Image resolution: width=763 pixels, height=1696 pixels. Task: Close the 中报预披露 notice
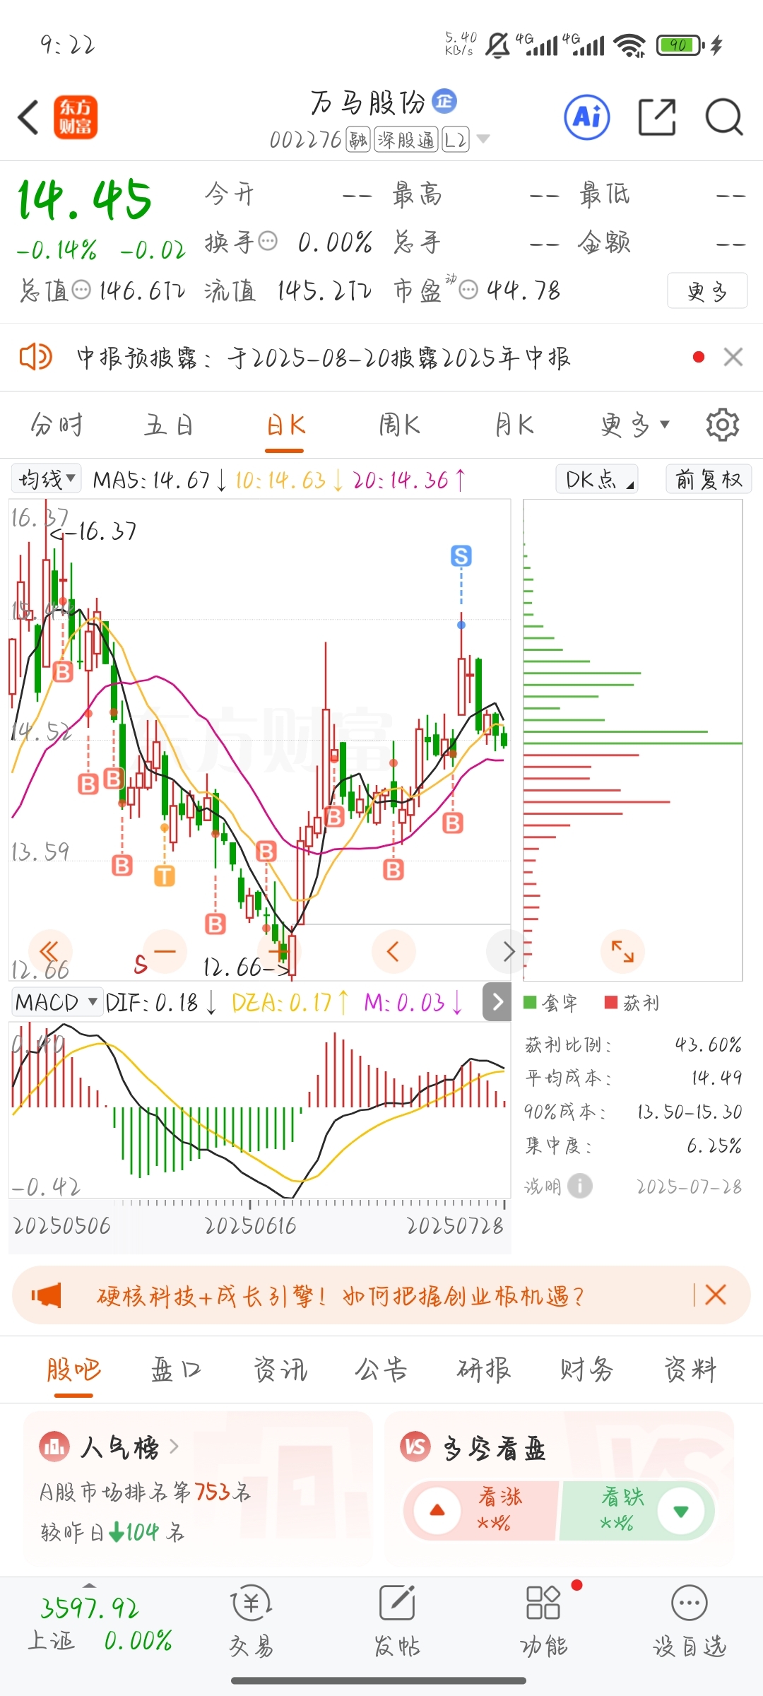[733, 357]
